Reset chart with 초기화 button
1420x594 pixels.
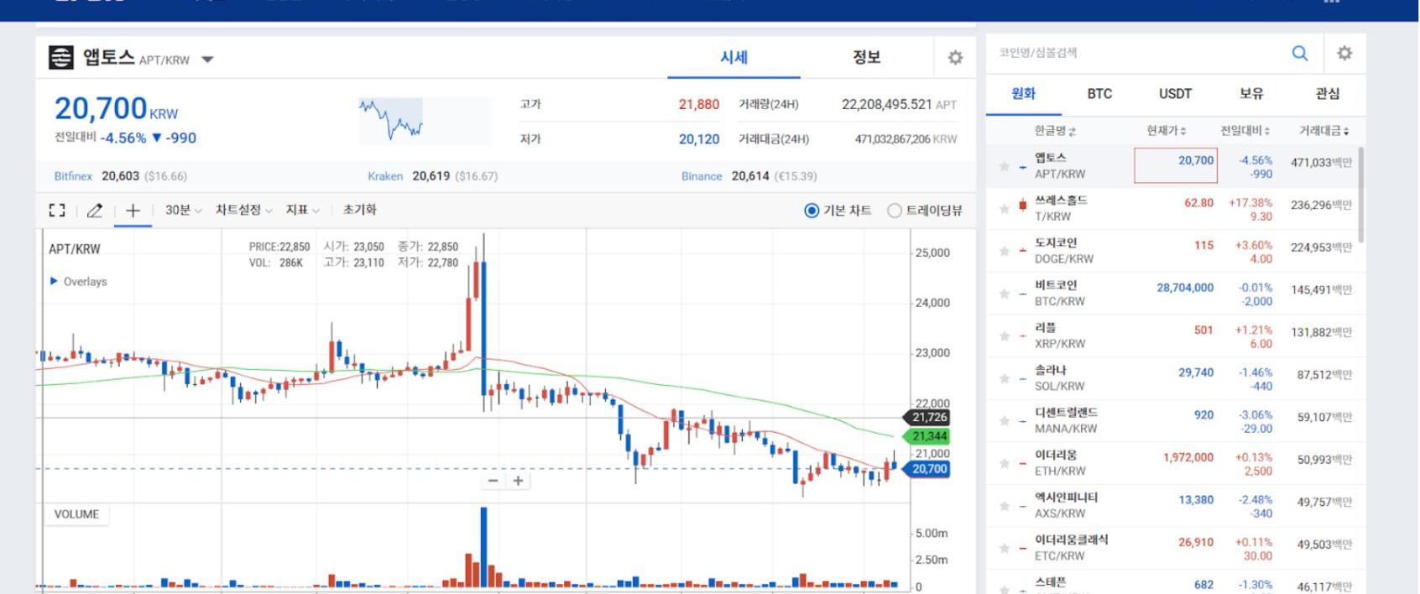click(x=359, y=211)
